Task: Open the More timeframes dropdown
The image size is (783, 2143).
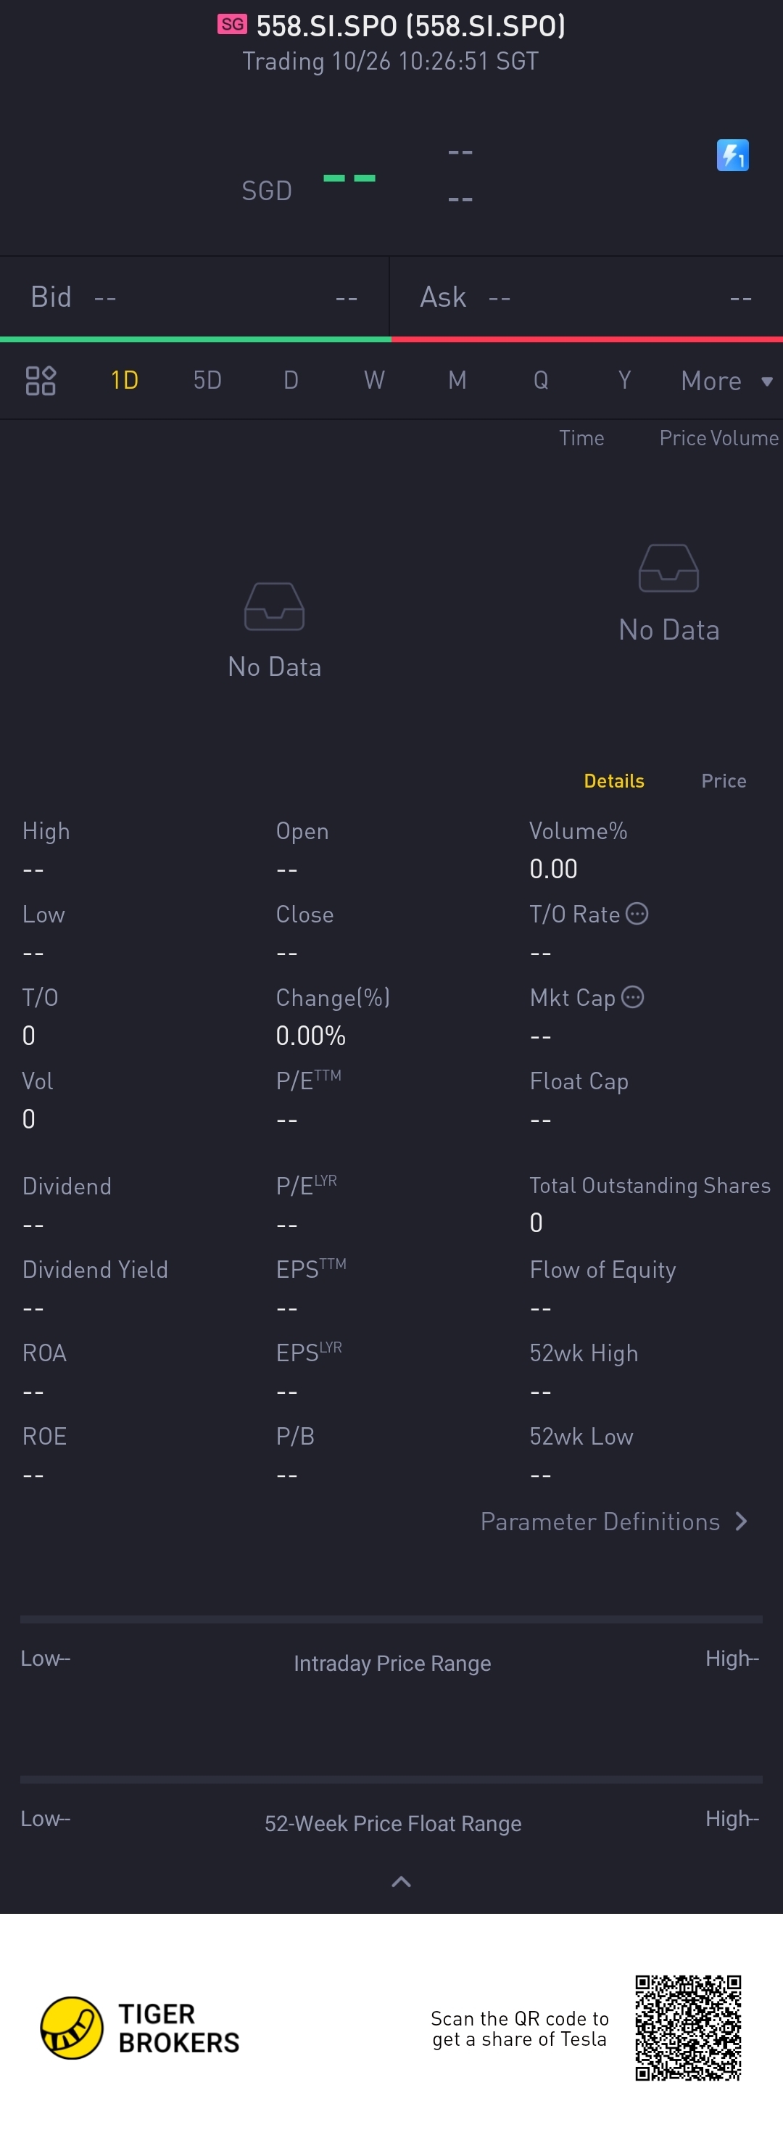Action: 726,381
